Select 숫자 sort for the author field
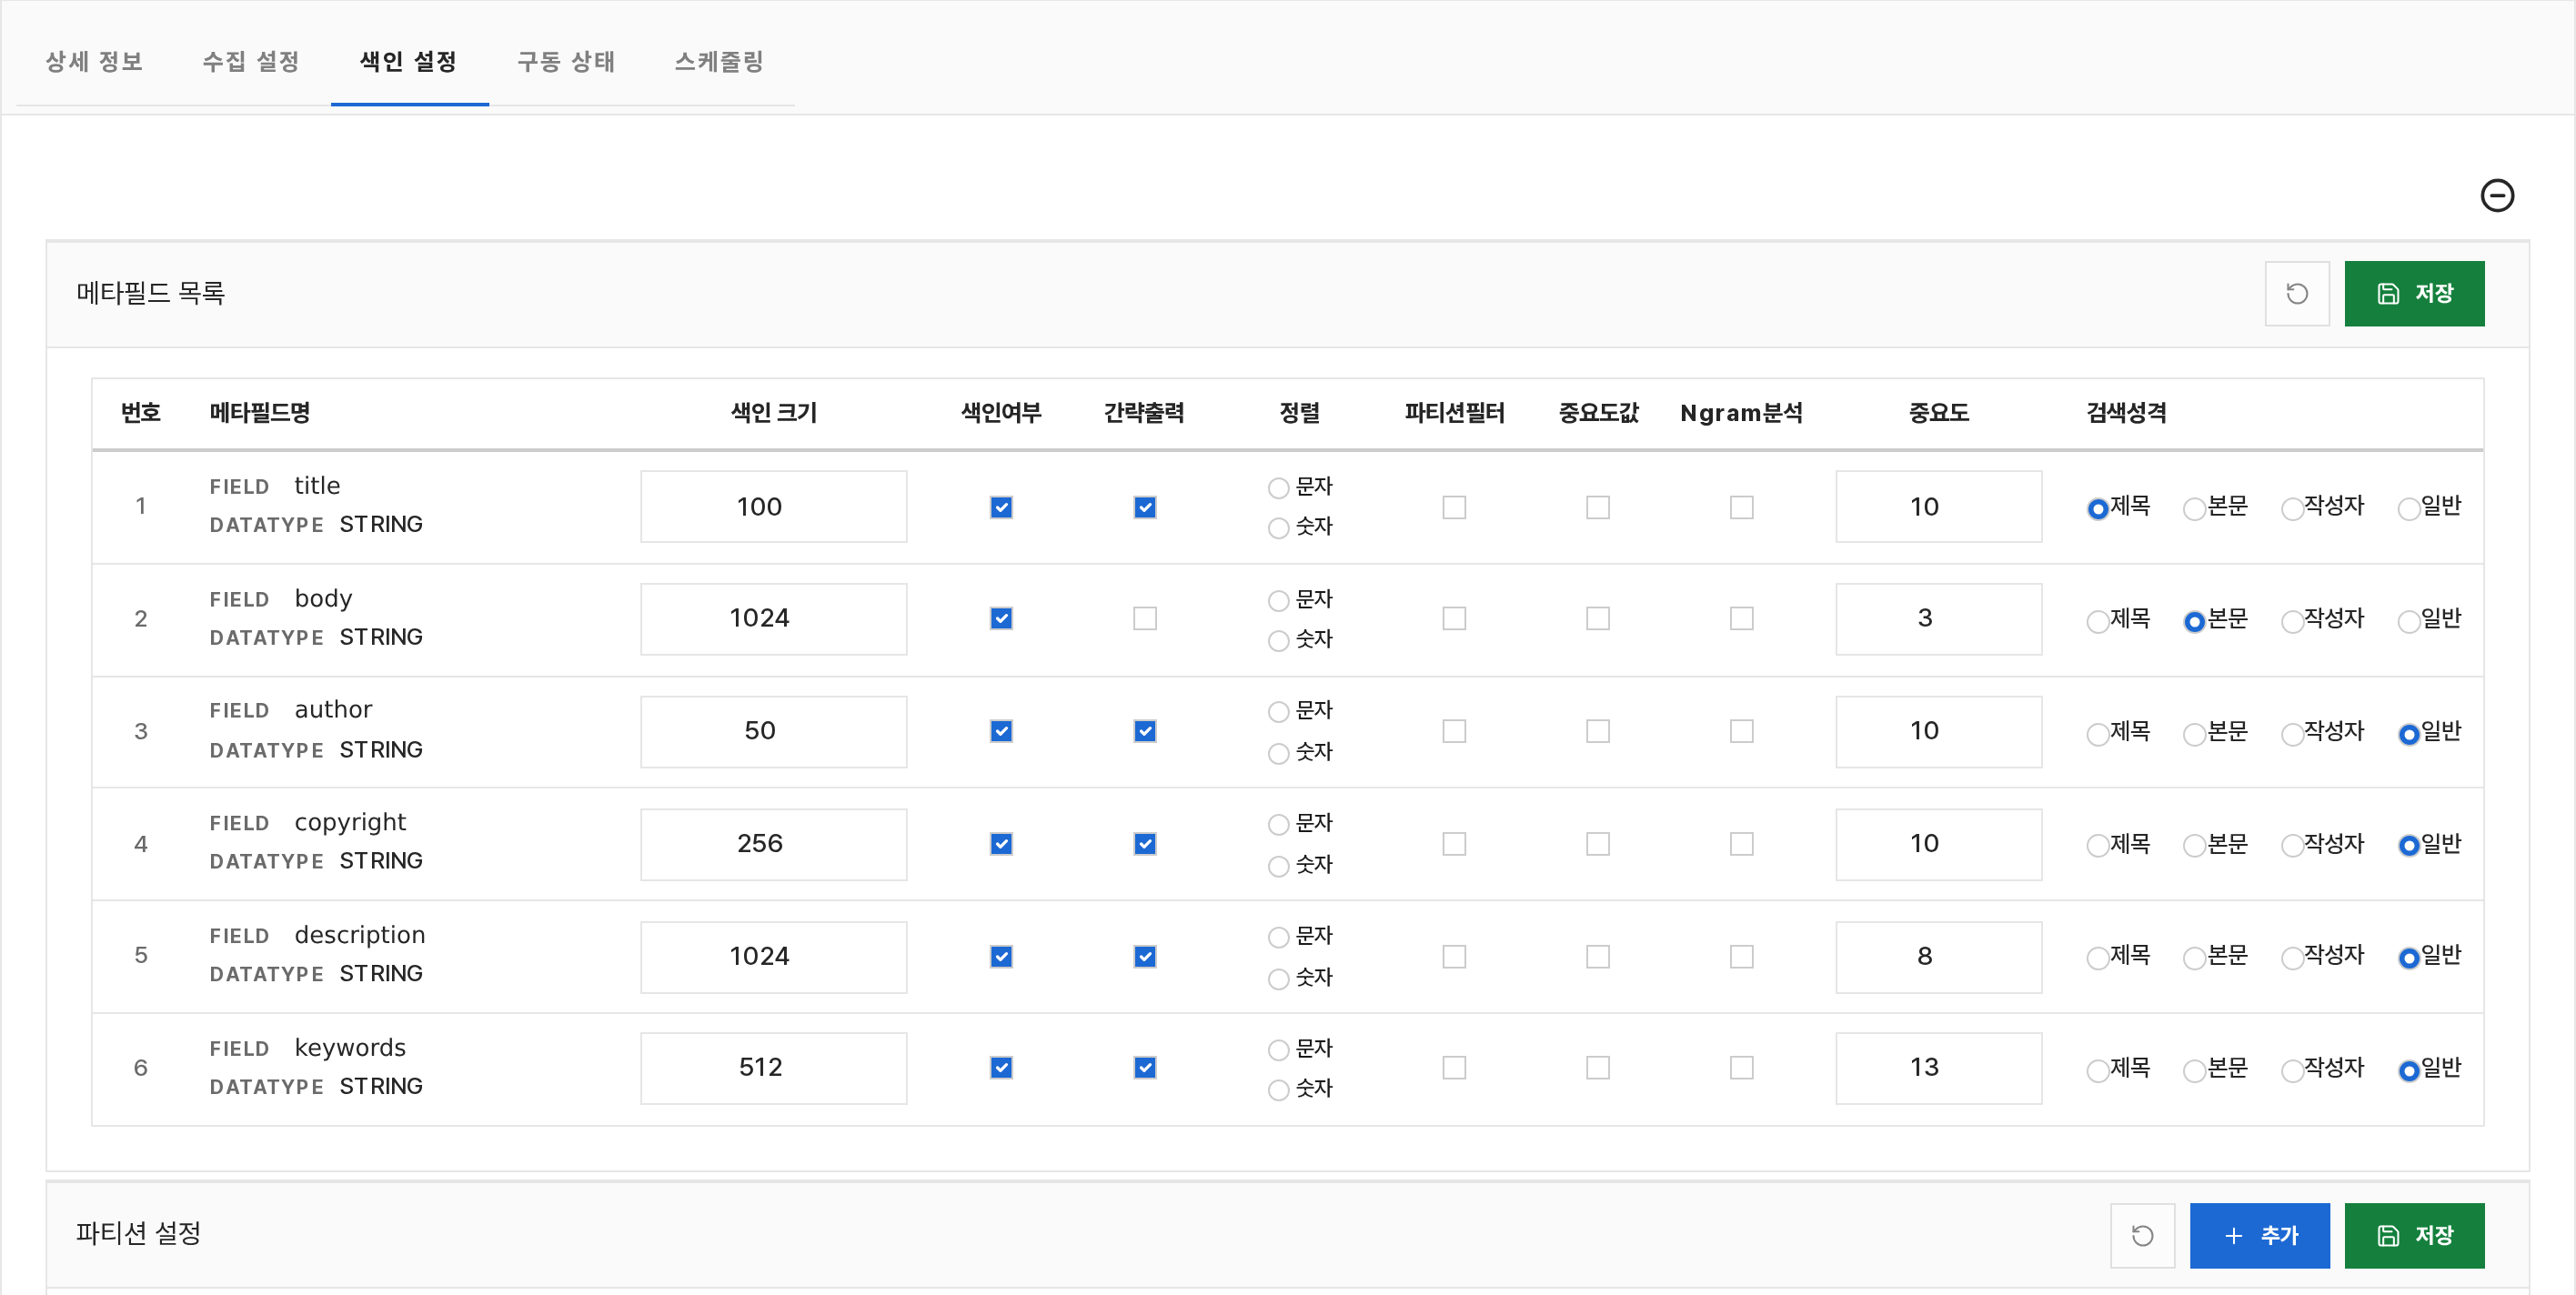2576x1295 pixels. coord(1278,753)
